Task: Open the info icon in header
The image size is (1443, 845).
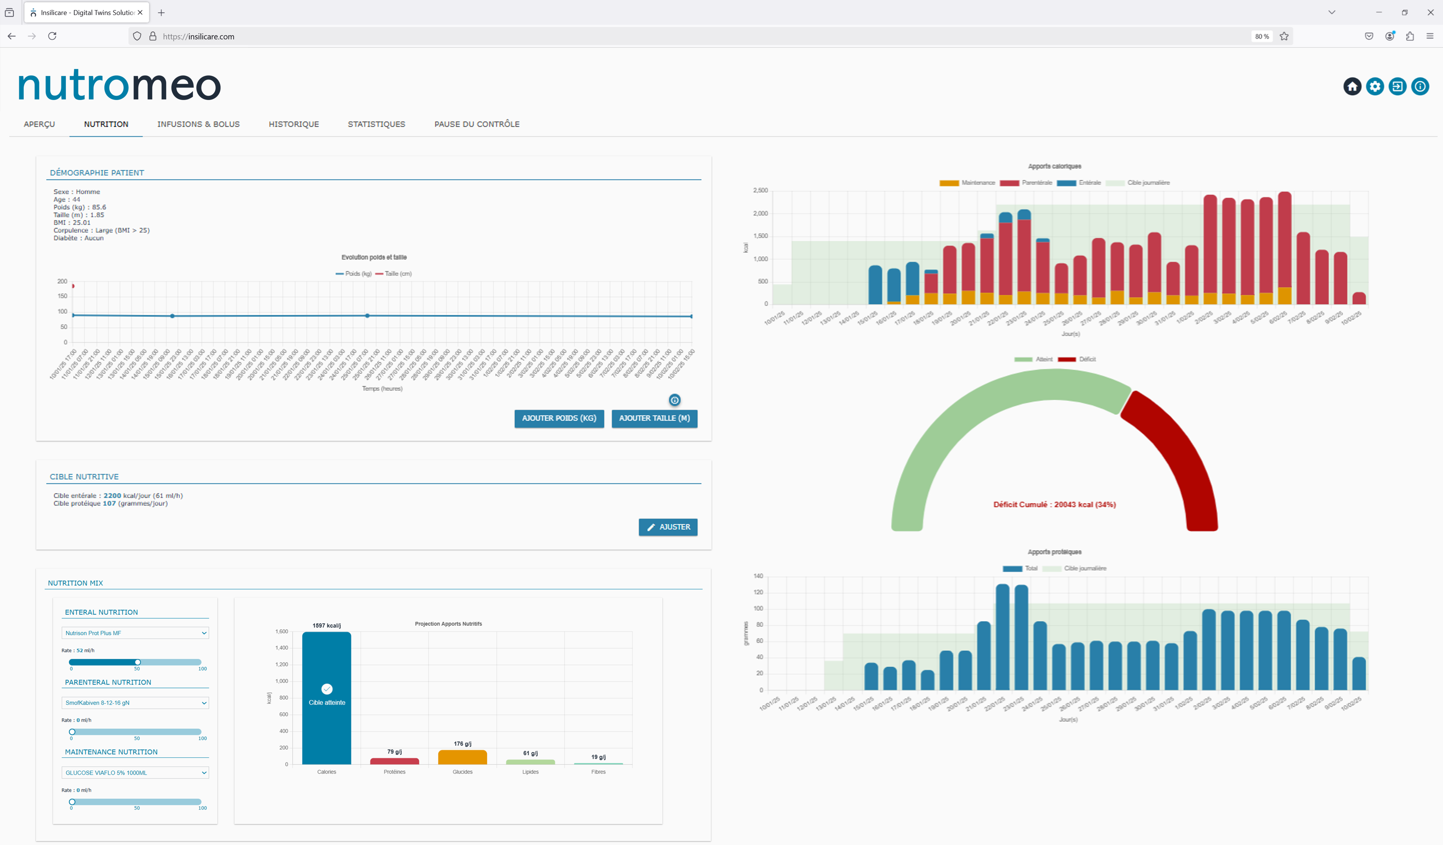Action: point(1419,87)
